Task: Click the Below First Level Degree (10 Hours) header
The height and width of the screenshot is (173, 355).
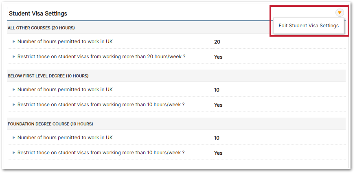Action: click(x=48, y=76)
